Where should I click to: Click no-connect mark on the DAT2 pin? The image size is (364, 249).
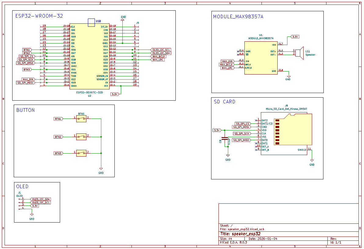(256, 120)
